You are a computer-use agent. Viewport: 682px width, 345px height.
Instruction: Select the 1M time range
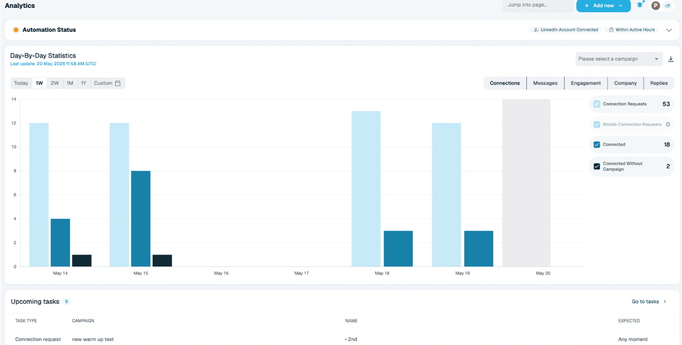pyautogui.click(x=70, y=83)
